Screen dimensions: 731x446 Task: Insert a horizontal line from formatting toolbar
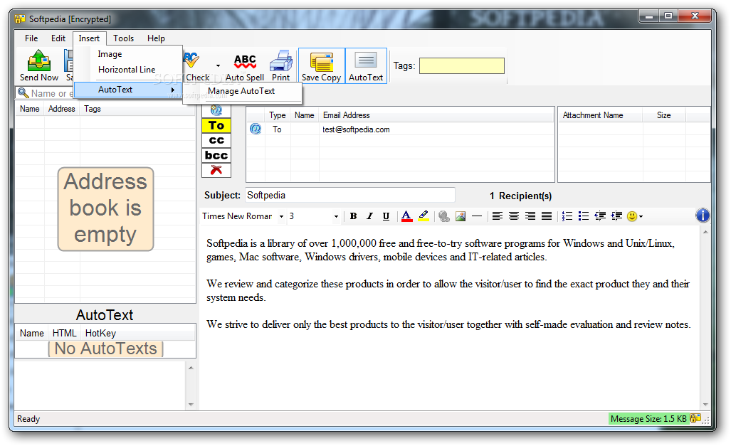[477, 216]
